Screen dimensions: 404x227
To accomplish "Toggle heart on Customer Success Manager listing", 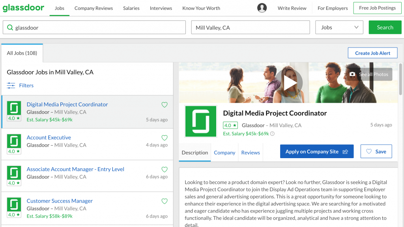I will 165,201.
